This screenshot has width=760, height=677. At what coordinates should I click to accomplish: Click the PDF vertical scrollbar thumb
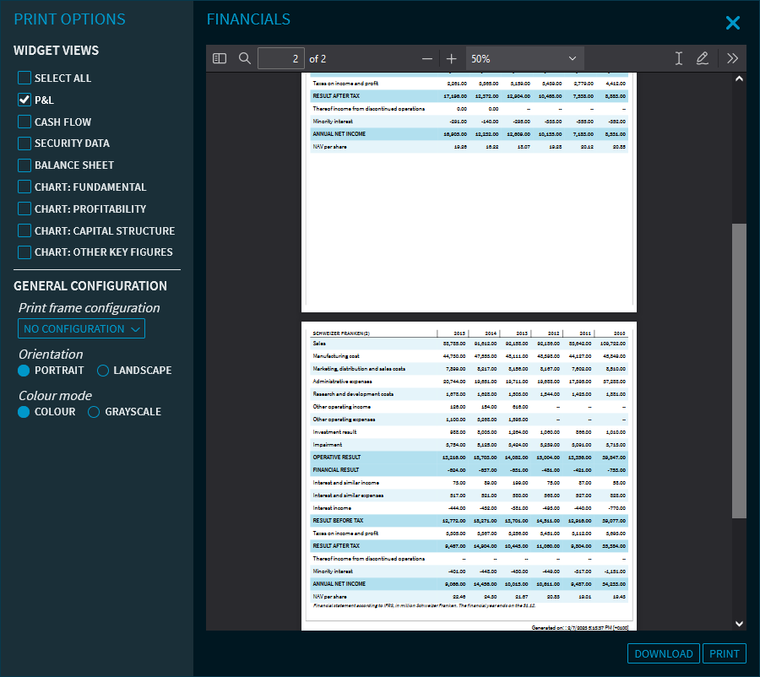739,370
